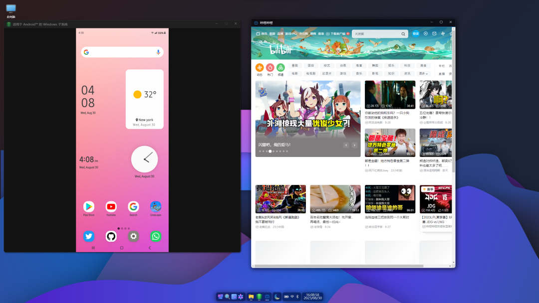539x303 pixels.
Task: Expand the 更多 category dropdown
Action: click(x=424, y=73)
